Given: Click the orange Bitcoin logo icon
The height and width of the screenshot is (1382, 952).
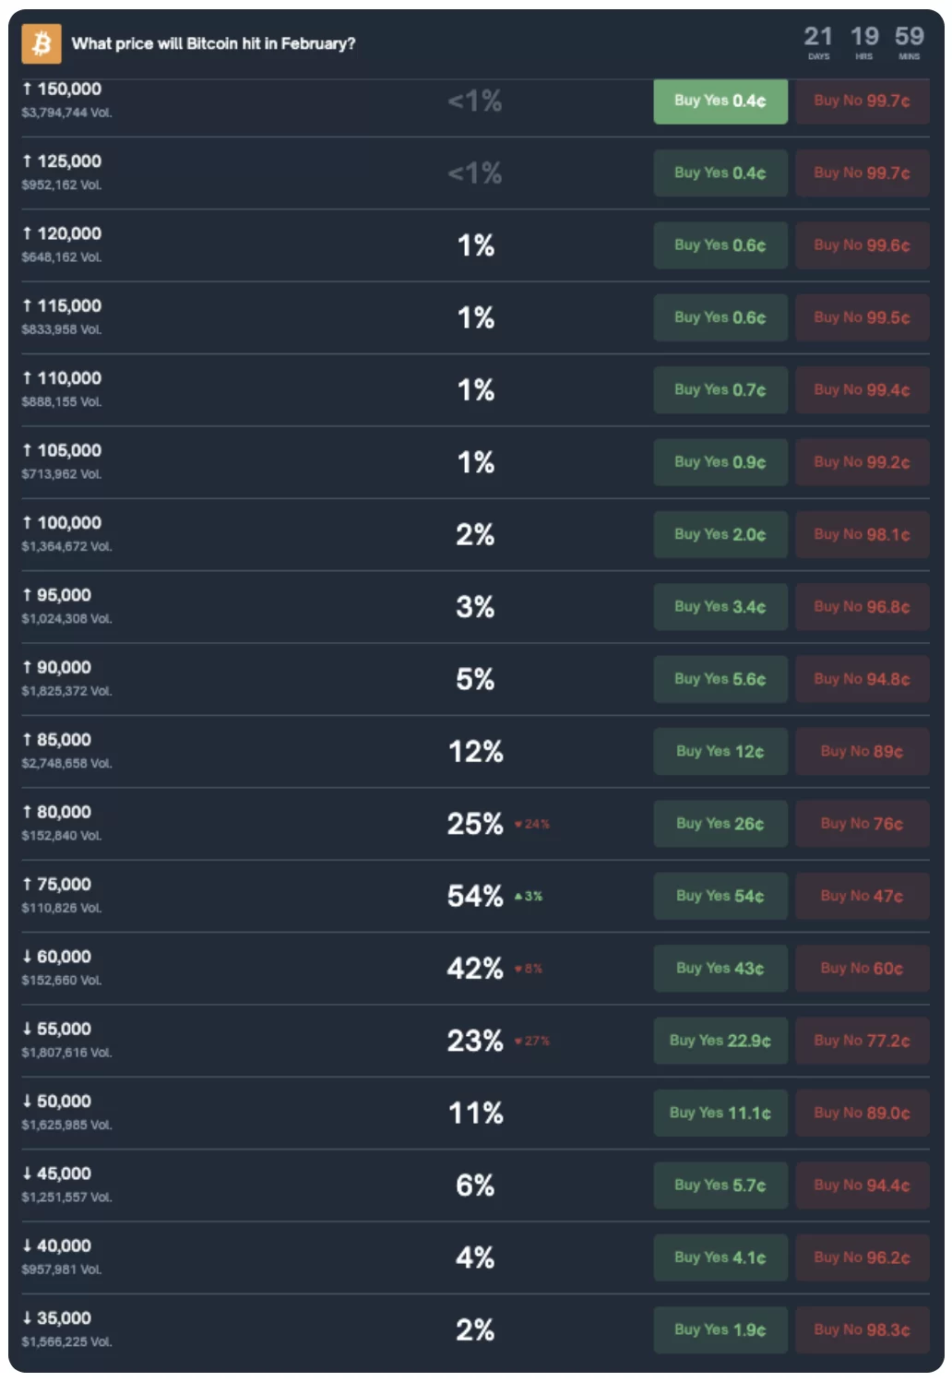Looking at the screenshot, I should (42, 43).
